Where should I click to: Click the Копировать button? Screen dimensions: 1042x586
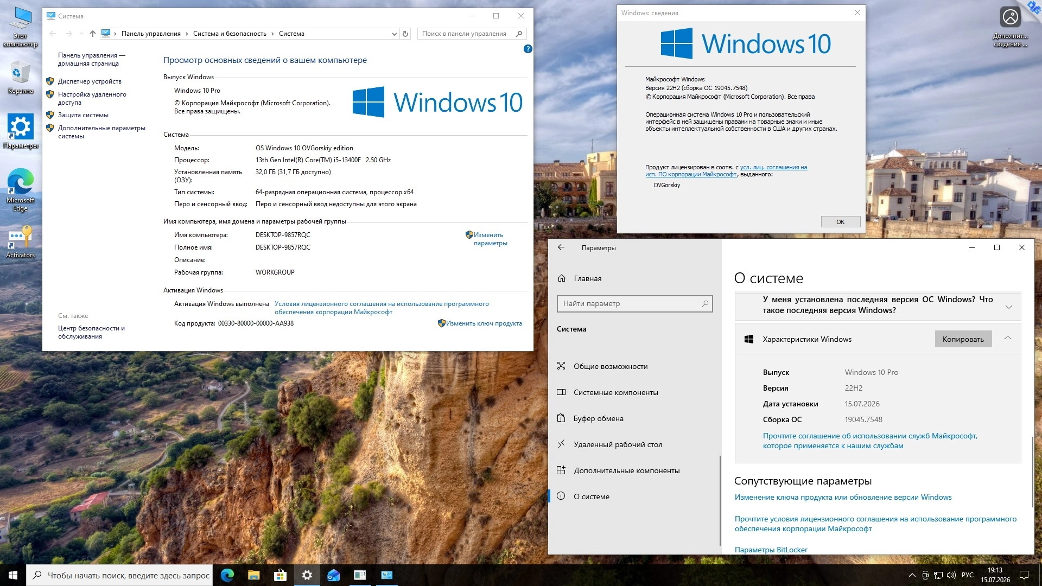point(963,339)
